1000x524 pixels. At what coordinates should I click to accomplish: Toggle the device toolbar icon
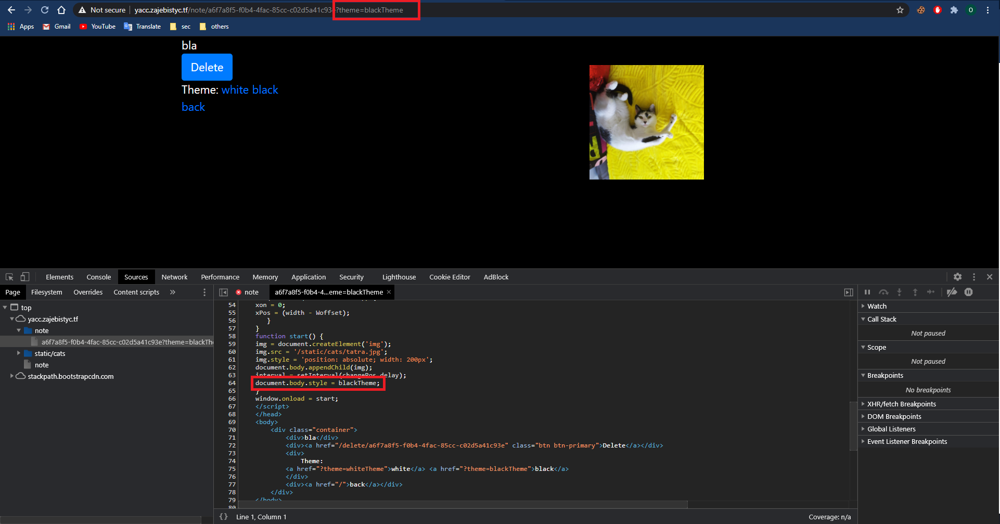24,277
